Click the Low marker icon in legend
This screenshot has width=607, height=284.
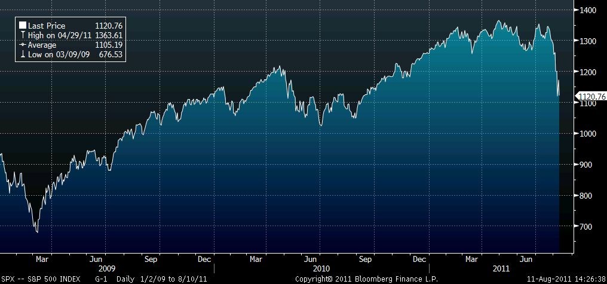click(x=23, y=54)
